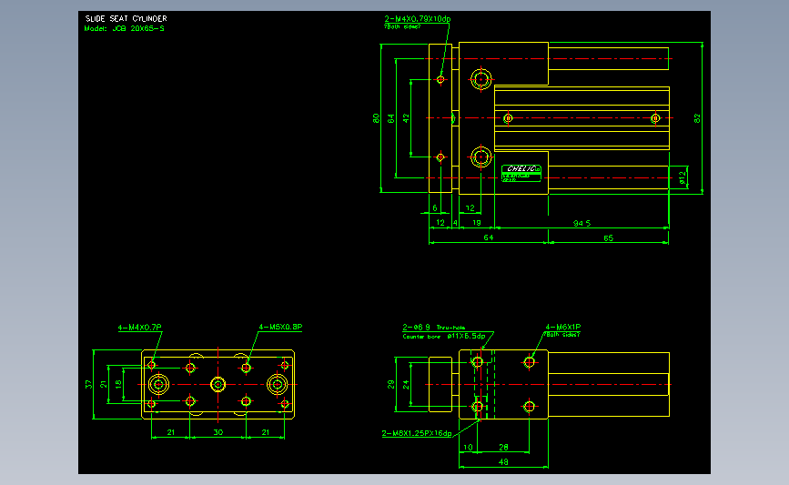
Task: Click the vertical "80" height dimension
Action: [376, 118]
